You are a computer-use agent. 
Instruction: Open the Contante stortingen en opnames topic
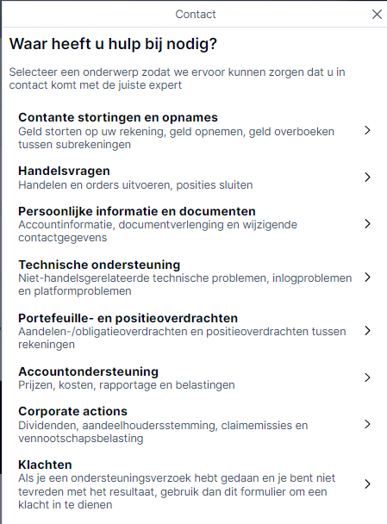pyautogui.click(x=118, y=117)
